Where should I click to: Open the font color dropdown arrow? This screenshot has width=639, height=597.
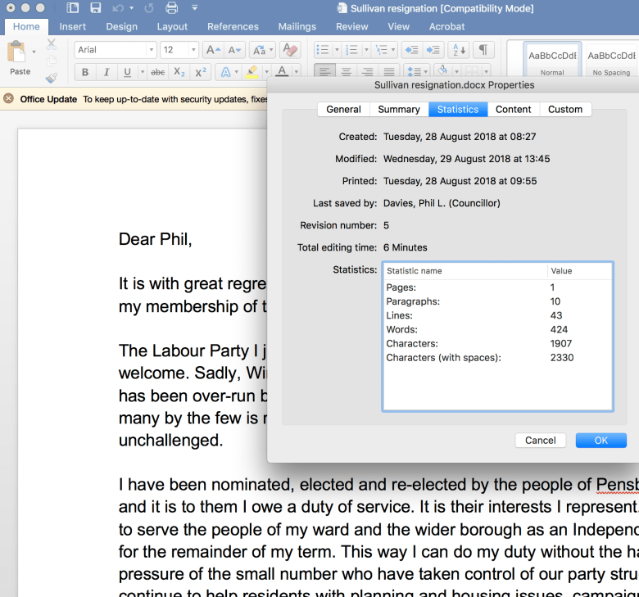pos(297,72)
